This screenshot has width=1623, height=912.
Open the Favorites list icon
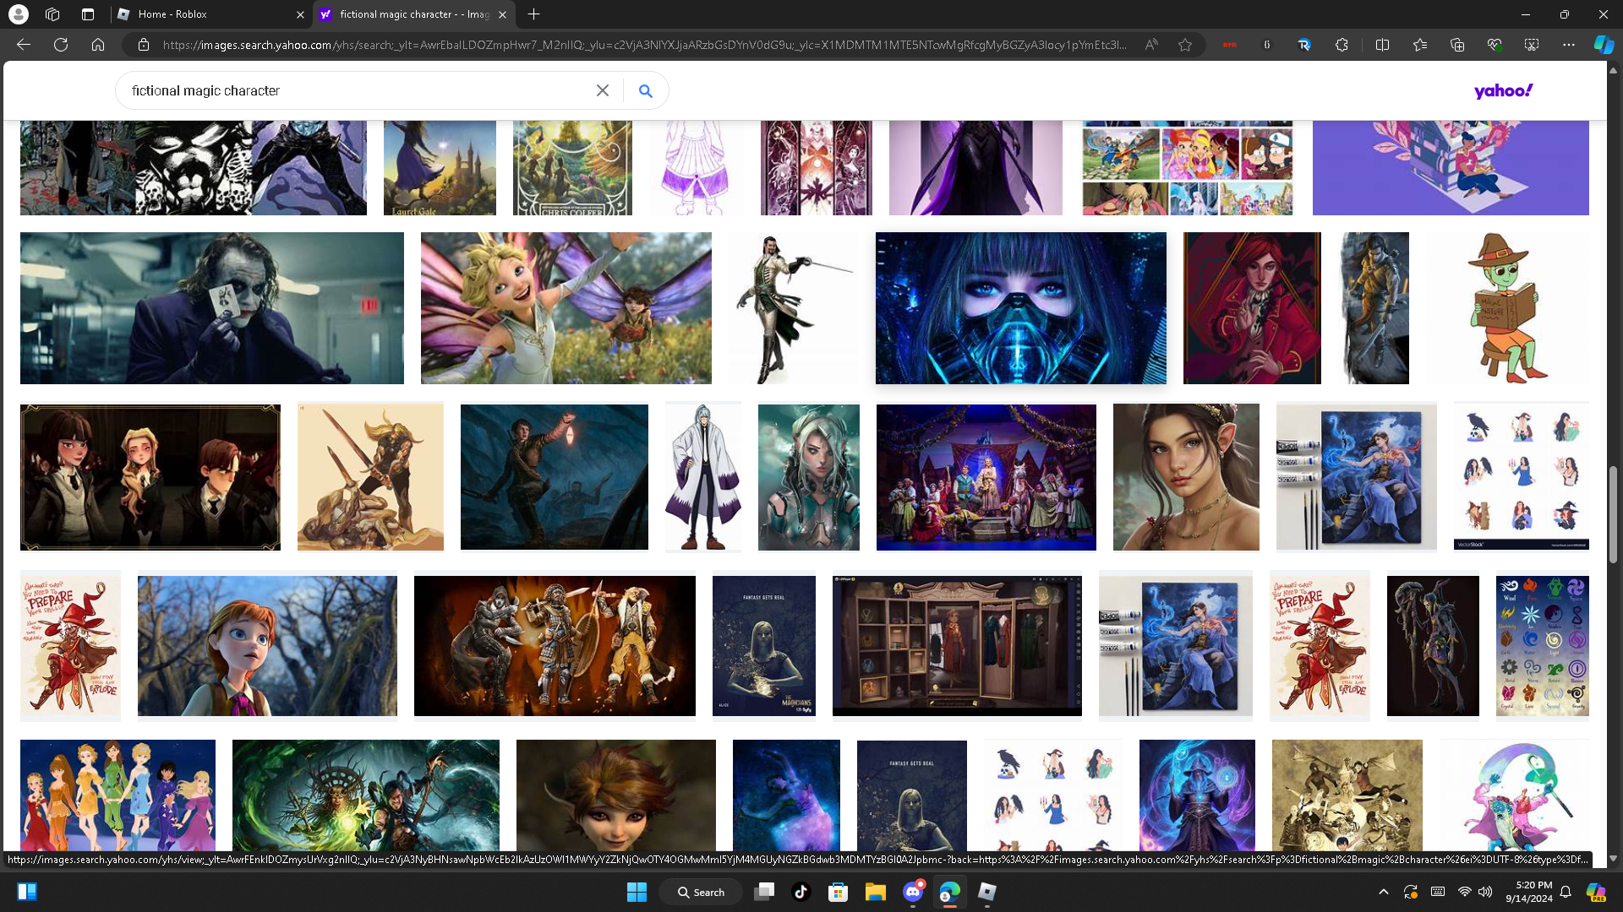[x=1419, y=45]
